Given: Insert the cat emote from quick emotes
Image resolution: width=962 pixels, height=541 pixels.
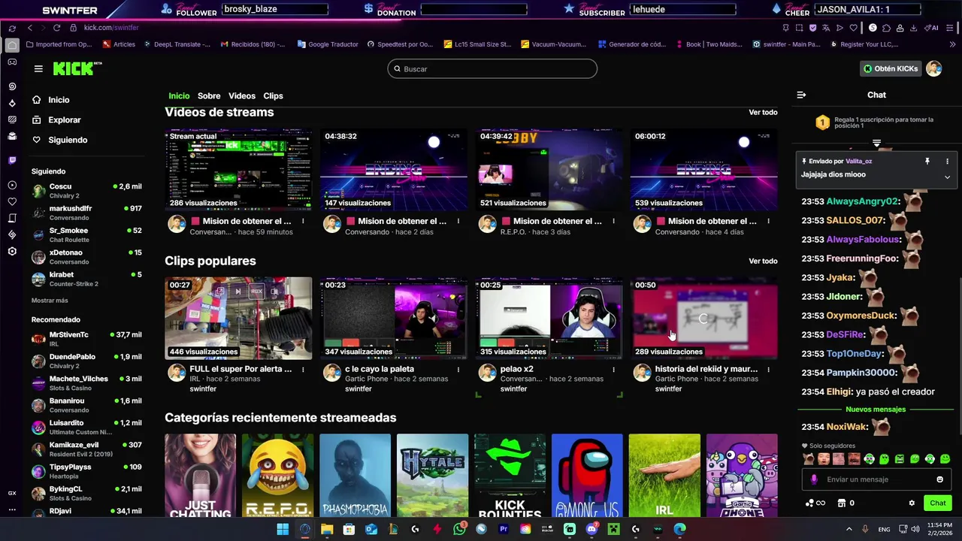Looking at the screenshot, I should point(809,459).
